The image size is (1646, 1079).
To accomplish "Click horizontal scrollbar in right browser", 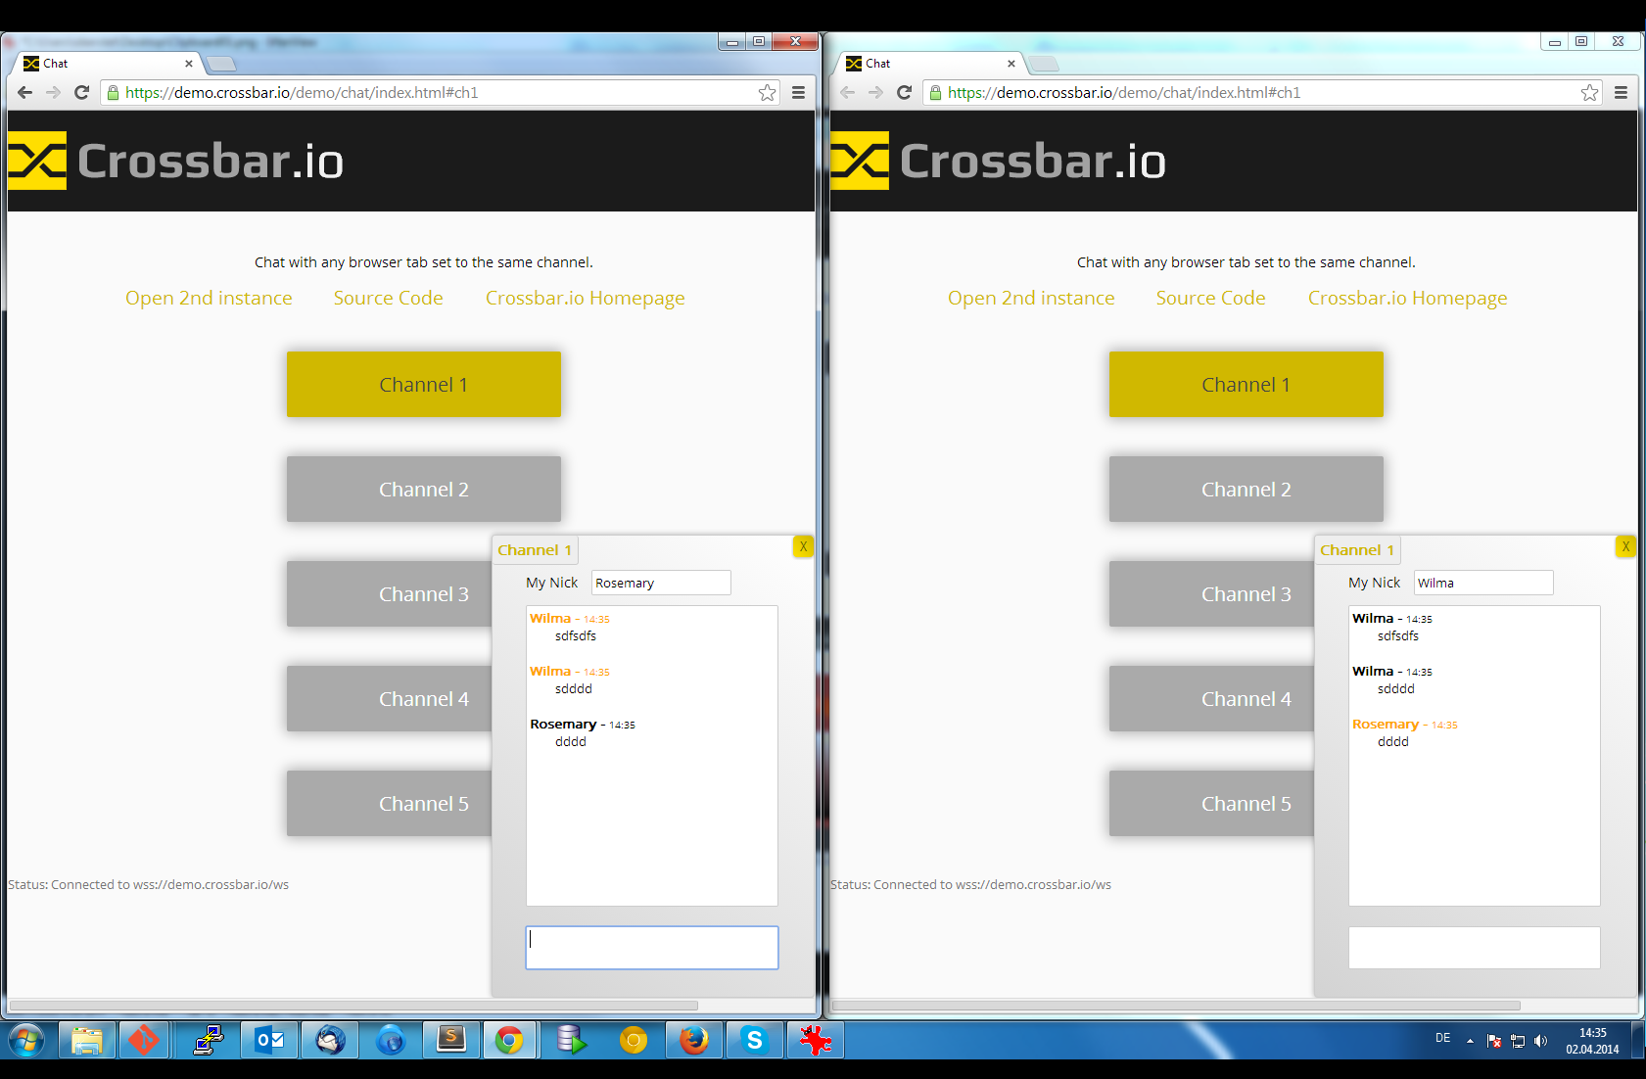I will click(1176, 1006).
